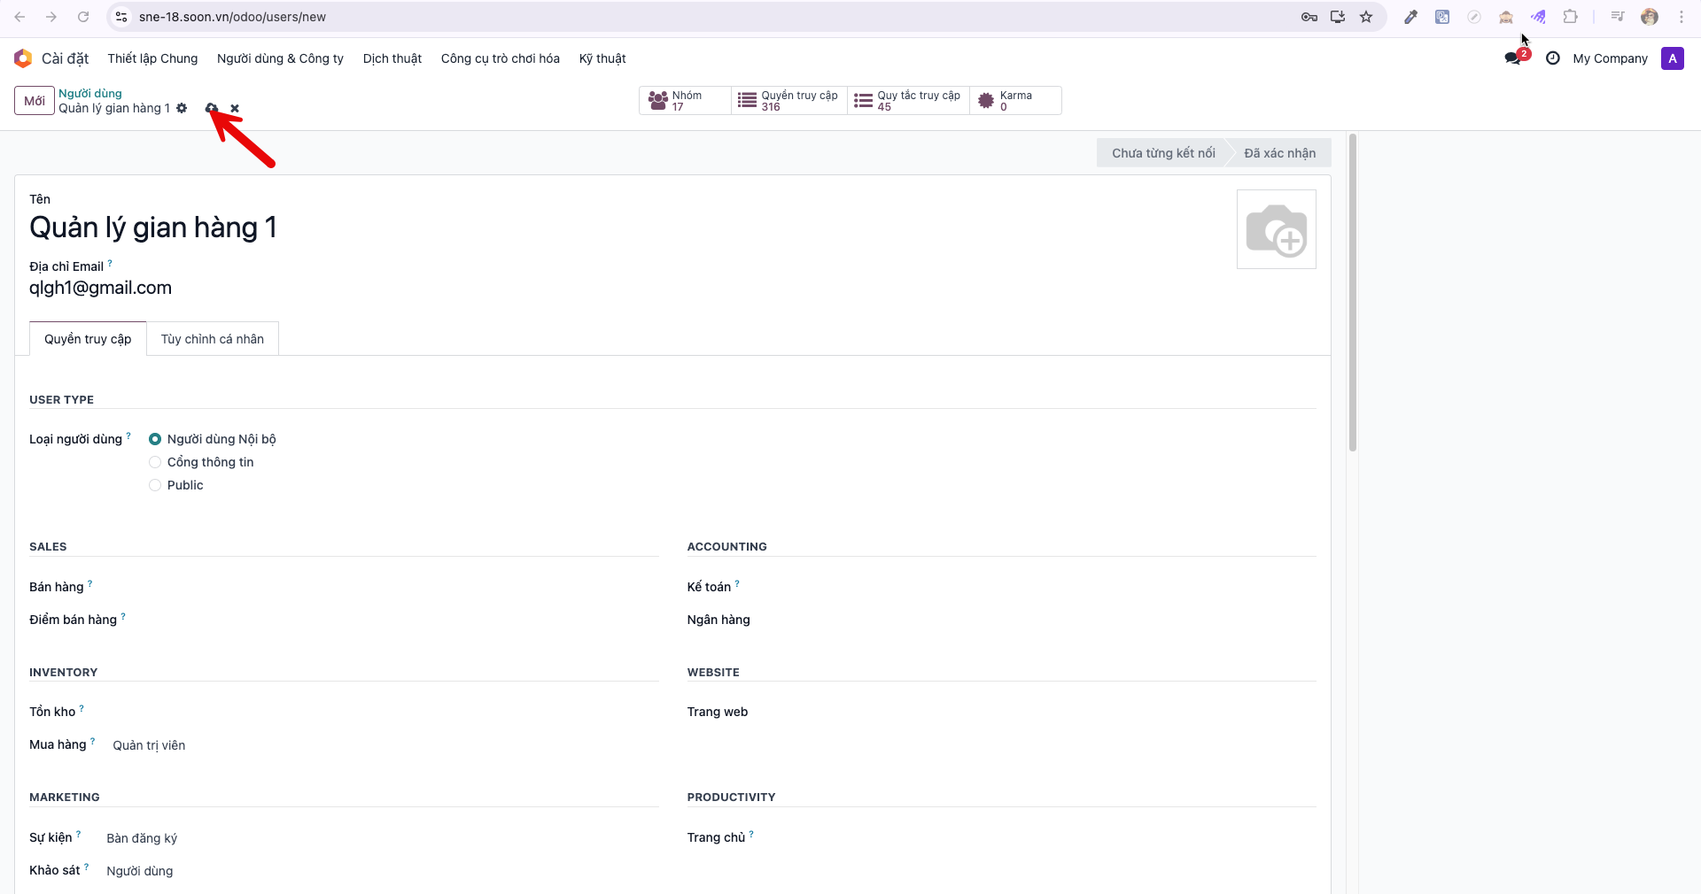This screenshot has width=1701, height=894.
Task: Open the Thiết lập Chung menu
Action: point(152,58)
